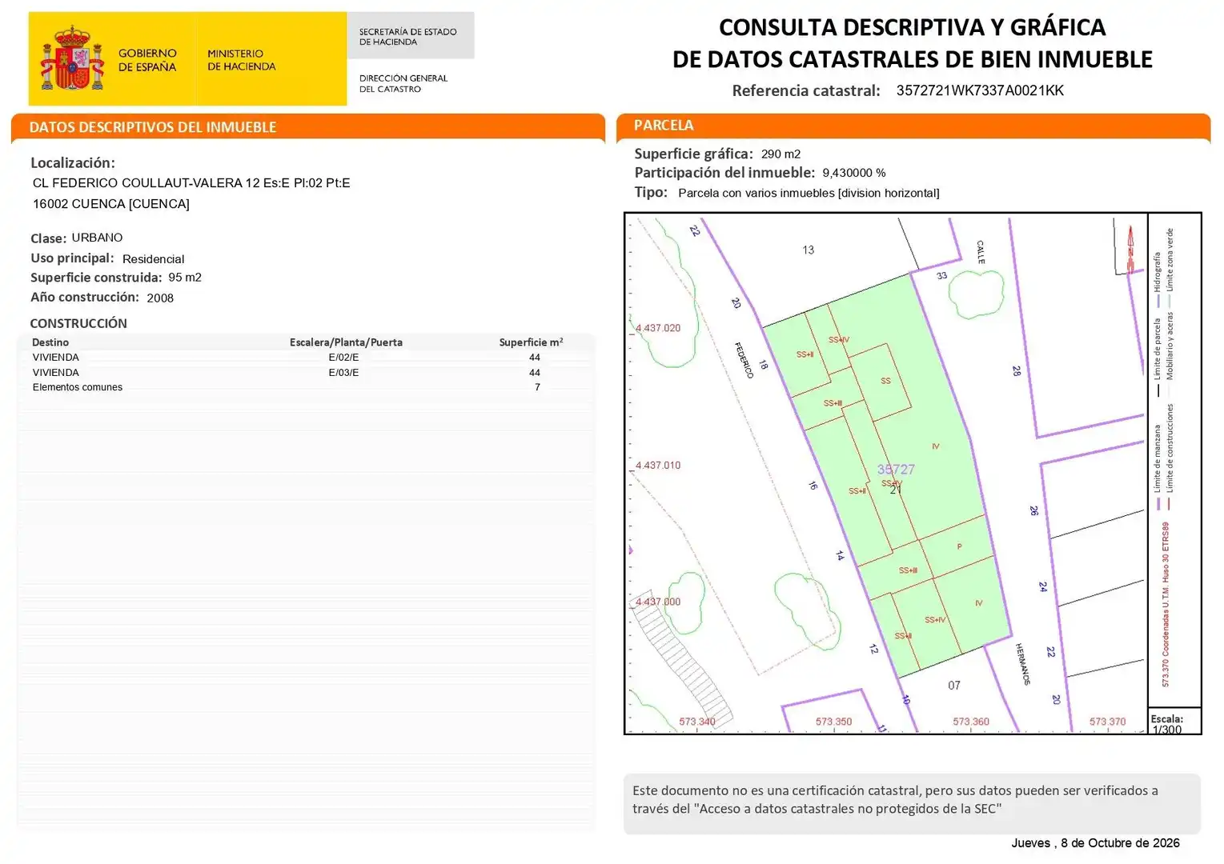Click the SECRETARÍA DE ESTADO DE HACIENDA box
Screen dimensions: 1224x864
[410, 35]
